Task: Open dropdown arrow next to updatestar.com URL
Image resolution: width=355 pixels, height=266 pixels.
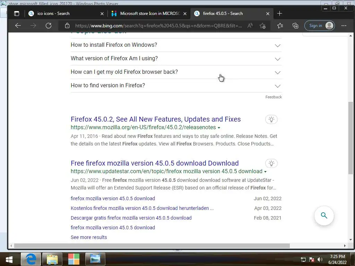Action: (x=265, y=172)
